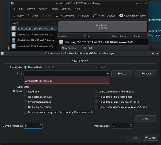This screenshot has height=145, width=161.
Task: Open the Partition menu
Action: point(43,9)
